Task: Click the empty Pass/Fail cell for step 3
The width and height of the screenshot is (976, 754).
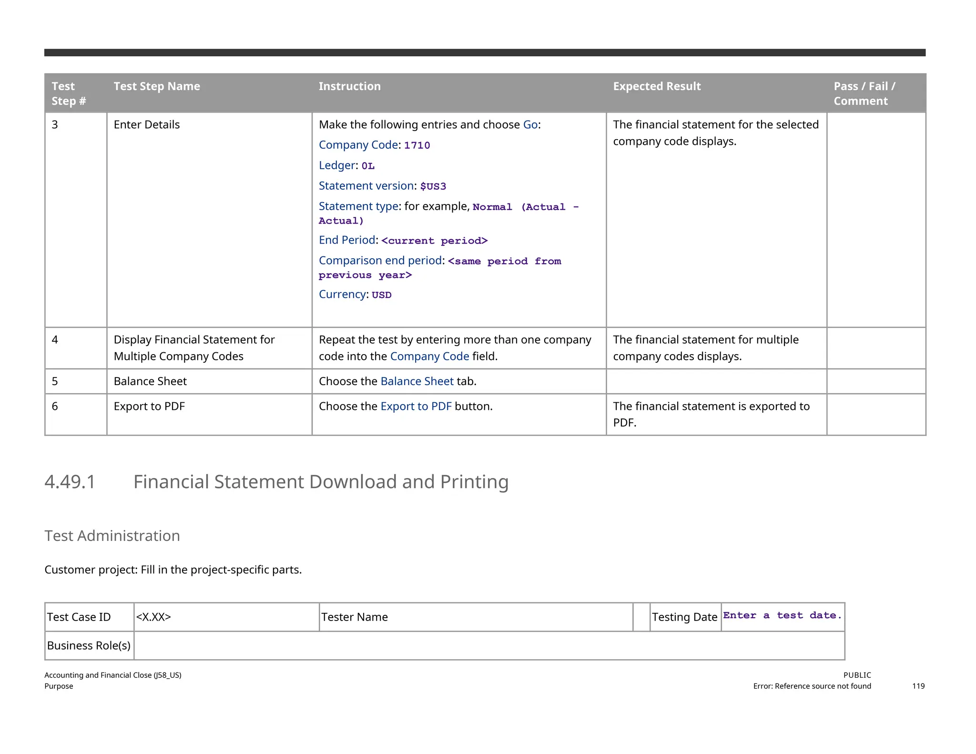Action: [876, 219]
